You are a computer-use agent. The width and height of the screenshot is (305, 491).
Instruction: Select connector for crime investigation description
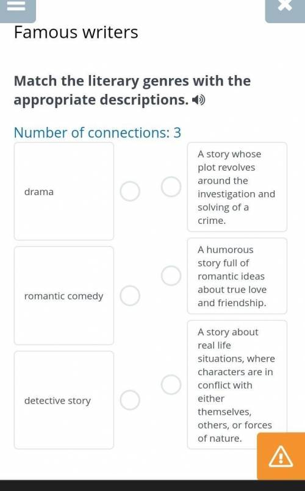click(171, 187)
